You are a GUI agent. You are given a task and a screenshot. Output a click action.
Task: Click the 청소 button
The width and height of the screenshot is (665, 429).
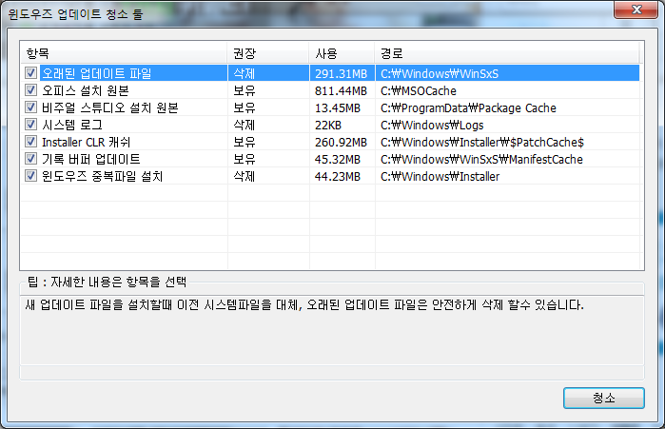603,398
